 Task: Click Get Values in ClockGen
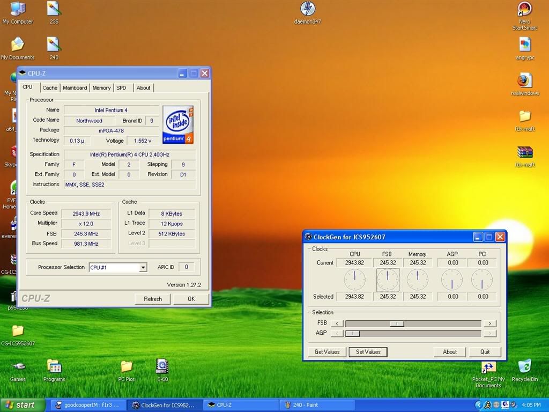coord(327,352)
